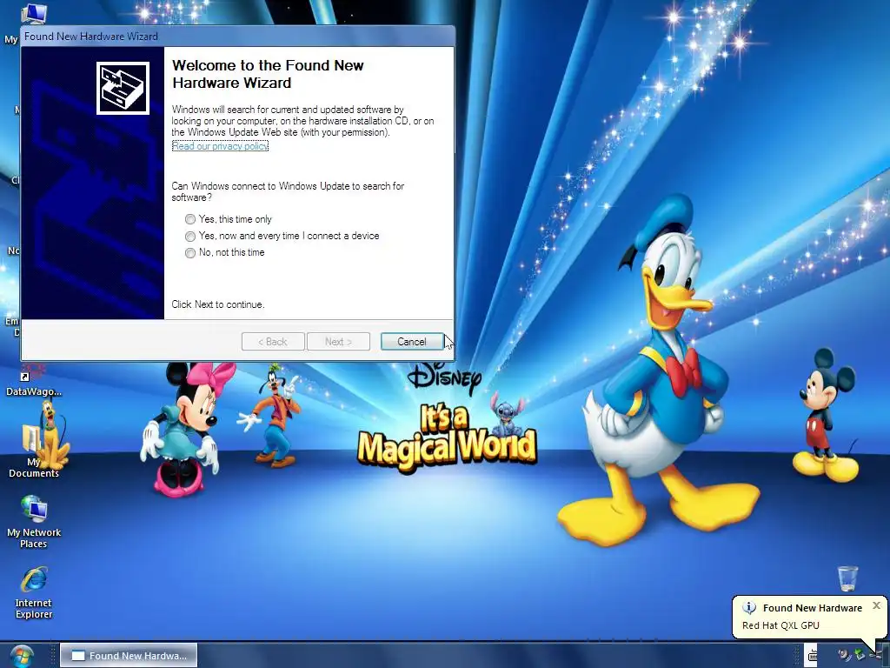Open the Recycle Bin on desktop
This screenshot has width=890, height=668.
(x=847, y=578)
